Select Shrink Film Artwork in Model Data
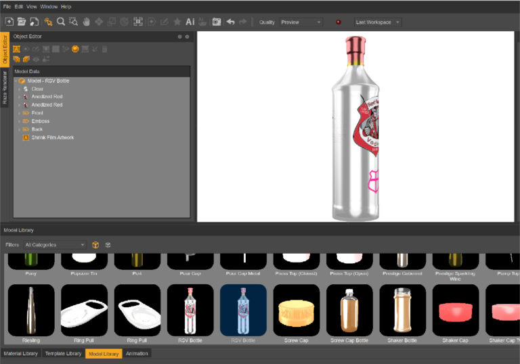Image resolution: width=520 pixels, height=364 pixels. pos(52,137)
